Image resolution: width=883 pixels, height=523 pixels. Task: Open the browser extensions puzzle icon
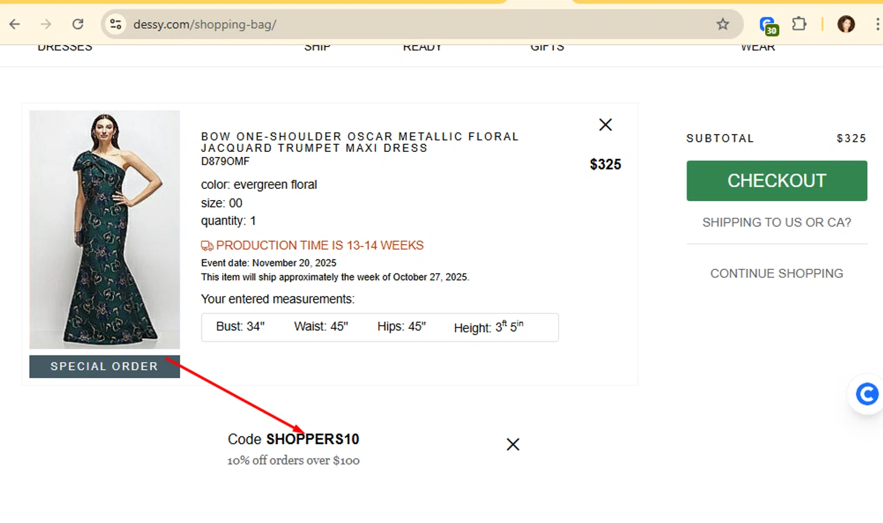click(799, 24)
